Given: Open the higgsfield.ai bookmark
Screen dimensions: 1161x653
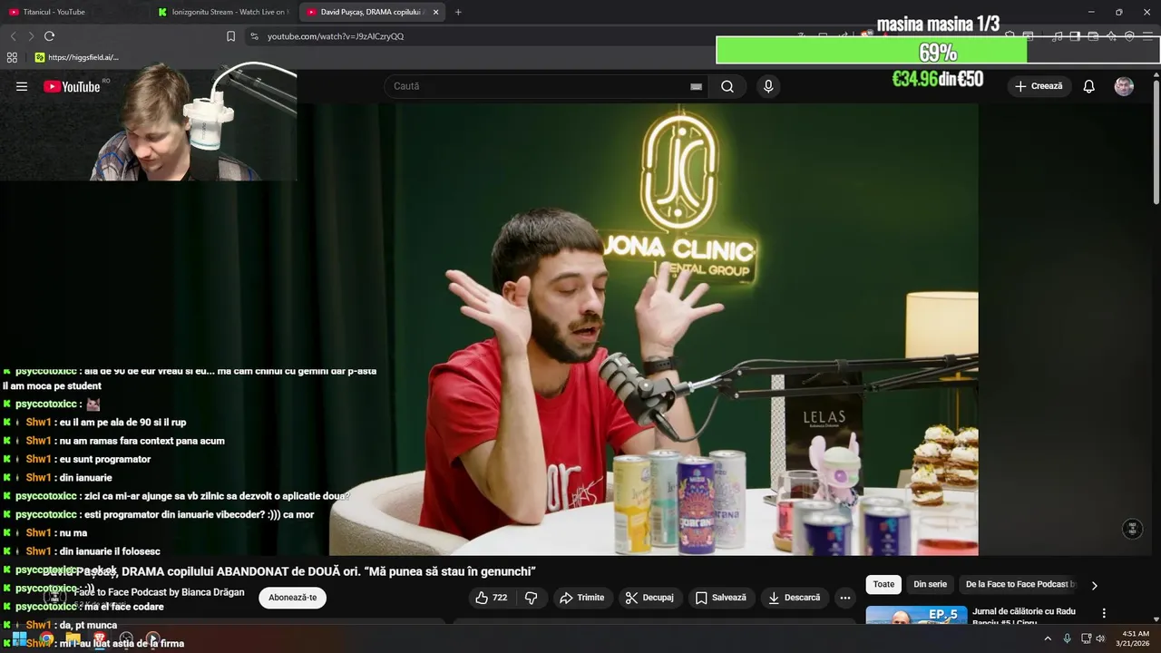Looking at the screenshot, I should point(76,57).
